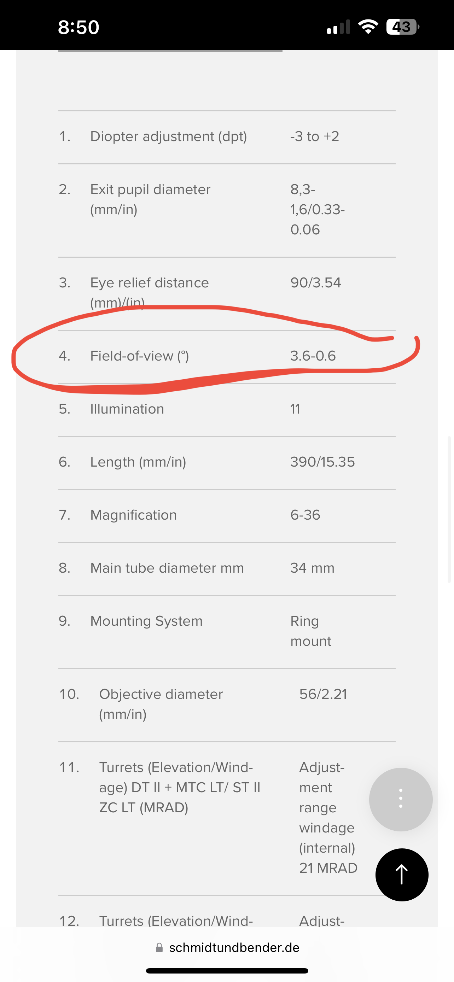This screenshot has width=454, height=982.
Task: Tap the cellular signal bars icon
Action: (x=338, y=28)
